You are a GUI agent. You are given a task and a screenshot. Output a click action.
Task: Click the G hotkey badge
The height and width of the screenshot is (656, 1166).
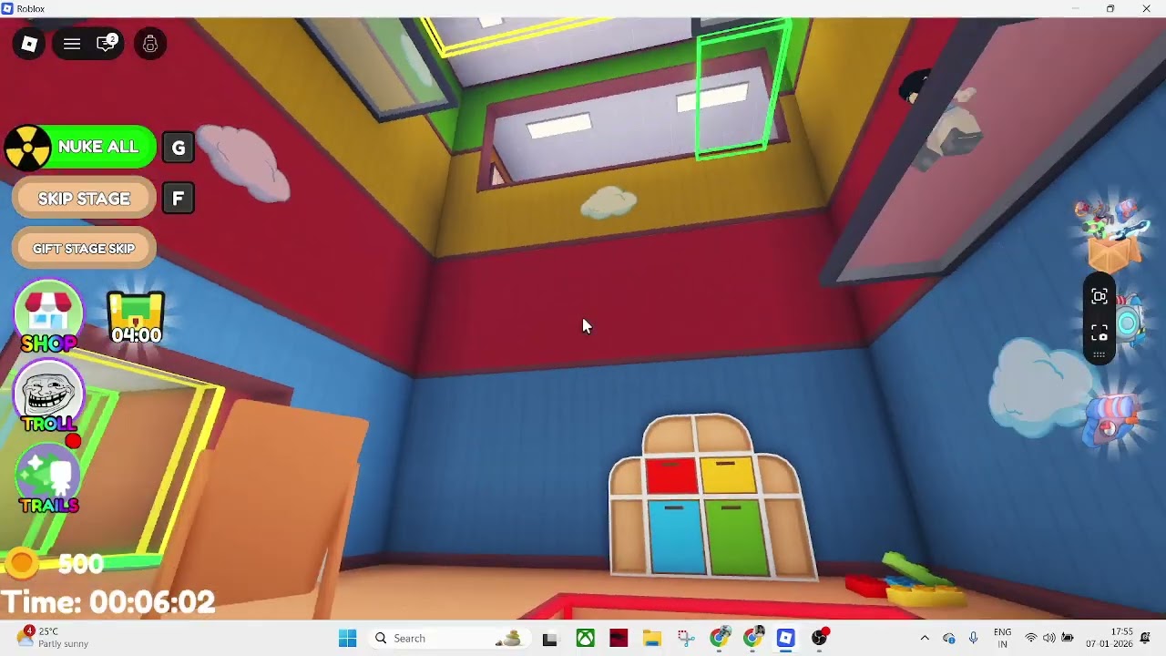point(179,148)
